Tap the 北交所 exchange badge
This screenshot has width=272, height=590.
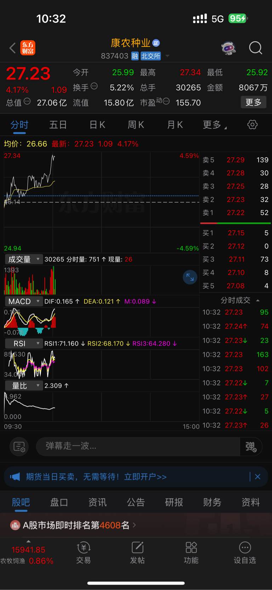click(151, 56)
